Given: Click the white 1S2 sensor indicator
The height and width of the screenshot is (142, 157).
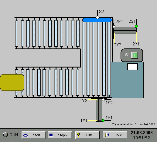Looking at the screenshot, I should click(103, 100).
